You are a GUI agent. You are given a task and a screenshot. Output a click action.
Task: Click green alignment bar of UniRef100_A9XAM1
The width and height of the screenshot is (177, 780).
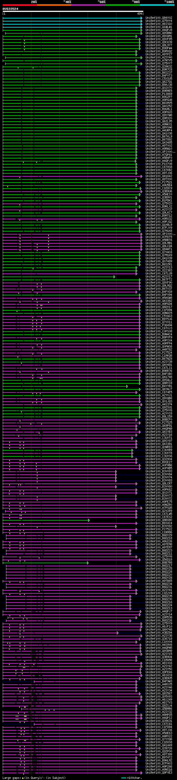[70, 36]
